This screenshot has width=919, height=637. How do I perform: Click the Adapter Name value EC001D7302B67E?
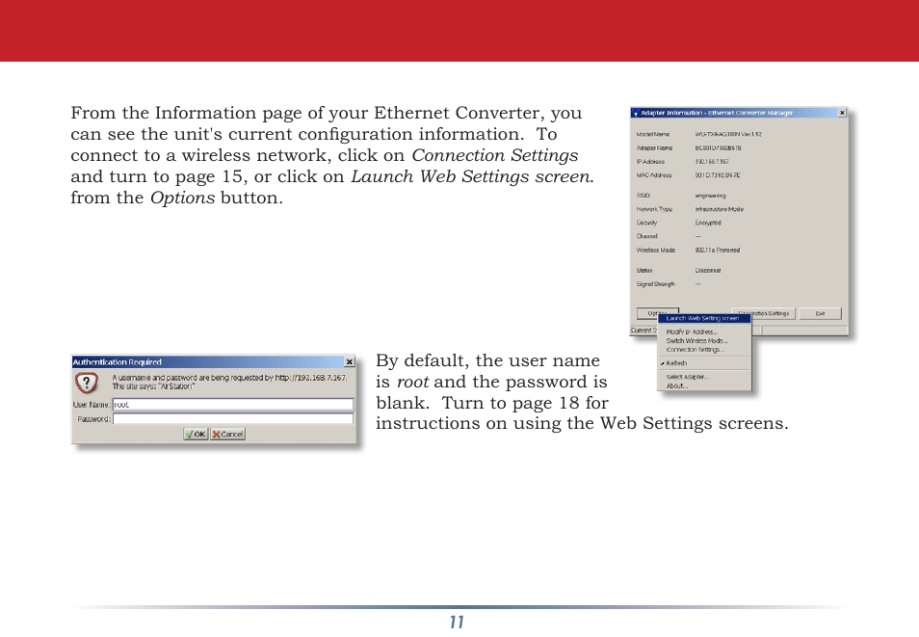(719, 148)
